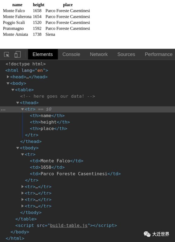Toggle the device toolbar emulation icon
Image resolution: width=175 pixels, height=242 pixels.
pyautogui.click(x=17, y=54)
